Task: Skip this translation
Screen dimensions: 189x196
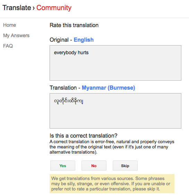Action: click(125, 166)
